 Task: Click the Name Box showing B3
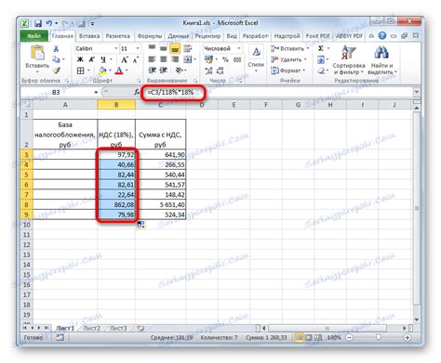56,92
